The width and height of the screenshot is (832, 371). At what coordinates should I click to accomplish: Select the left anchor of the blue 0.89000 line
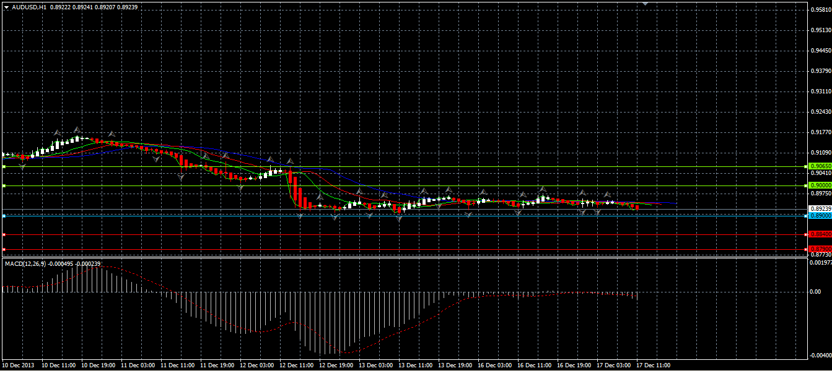4,216
